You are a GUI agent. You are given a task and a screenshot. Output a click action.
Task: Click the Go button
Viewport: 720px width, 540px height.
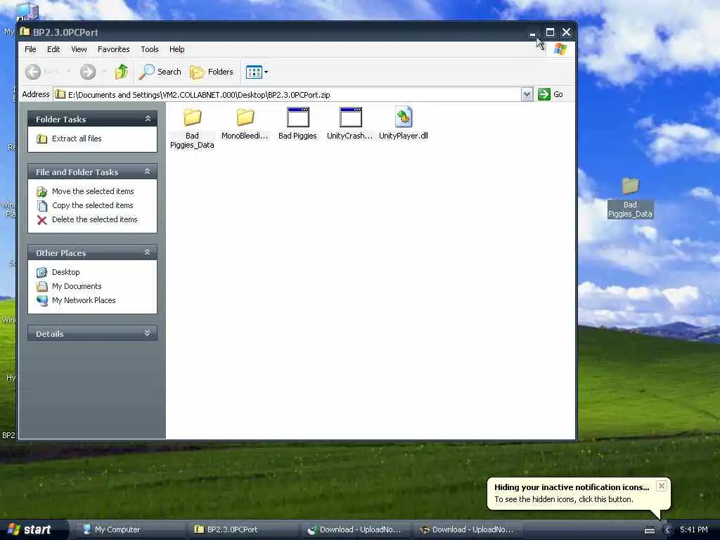click(x=551, y=95)
